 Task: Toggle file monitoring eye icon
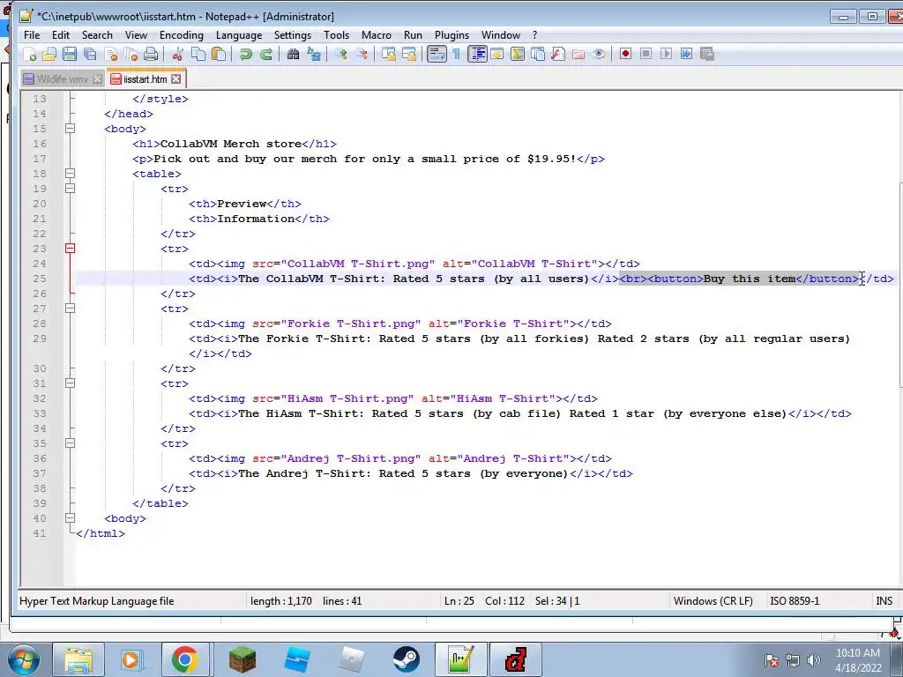click(599, 54)
